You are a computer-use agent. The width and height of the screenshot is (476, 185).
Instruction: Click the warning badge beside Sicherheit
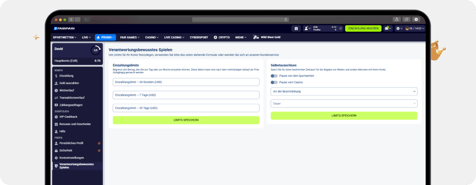(99, 150)
